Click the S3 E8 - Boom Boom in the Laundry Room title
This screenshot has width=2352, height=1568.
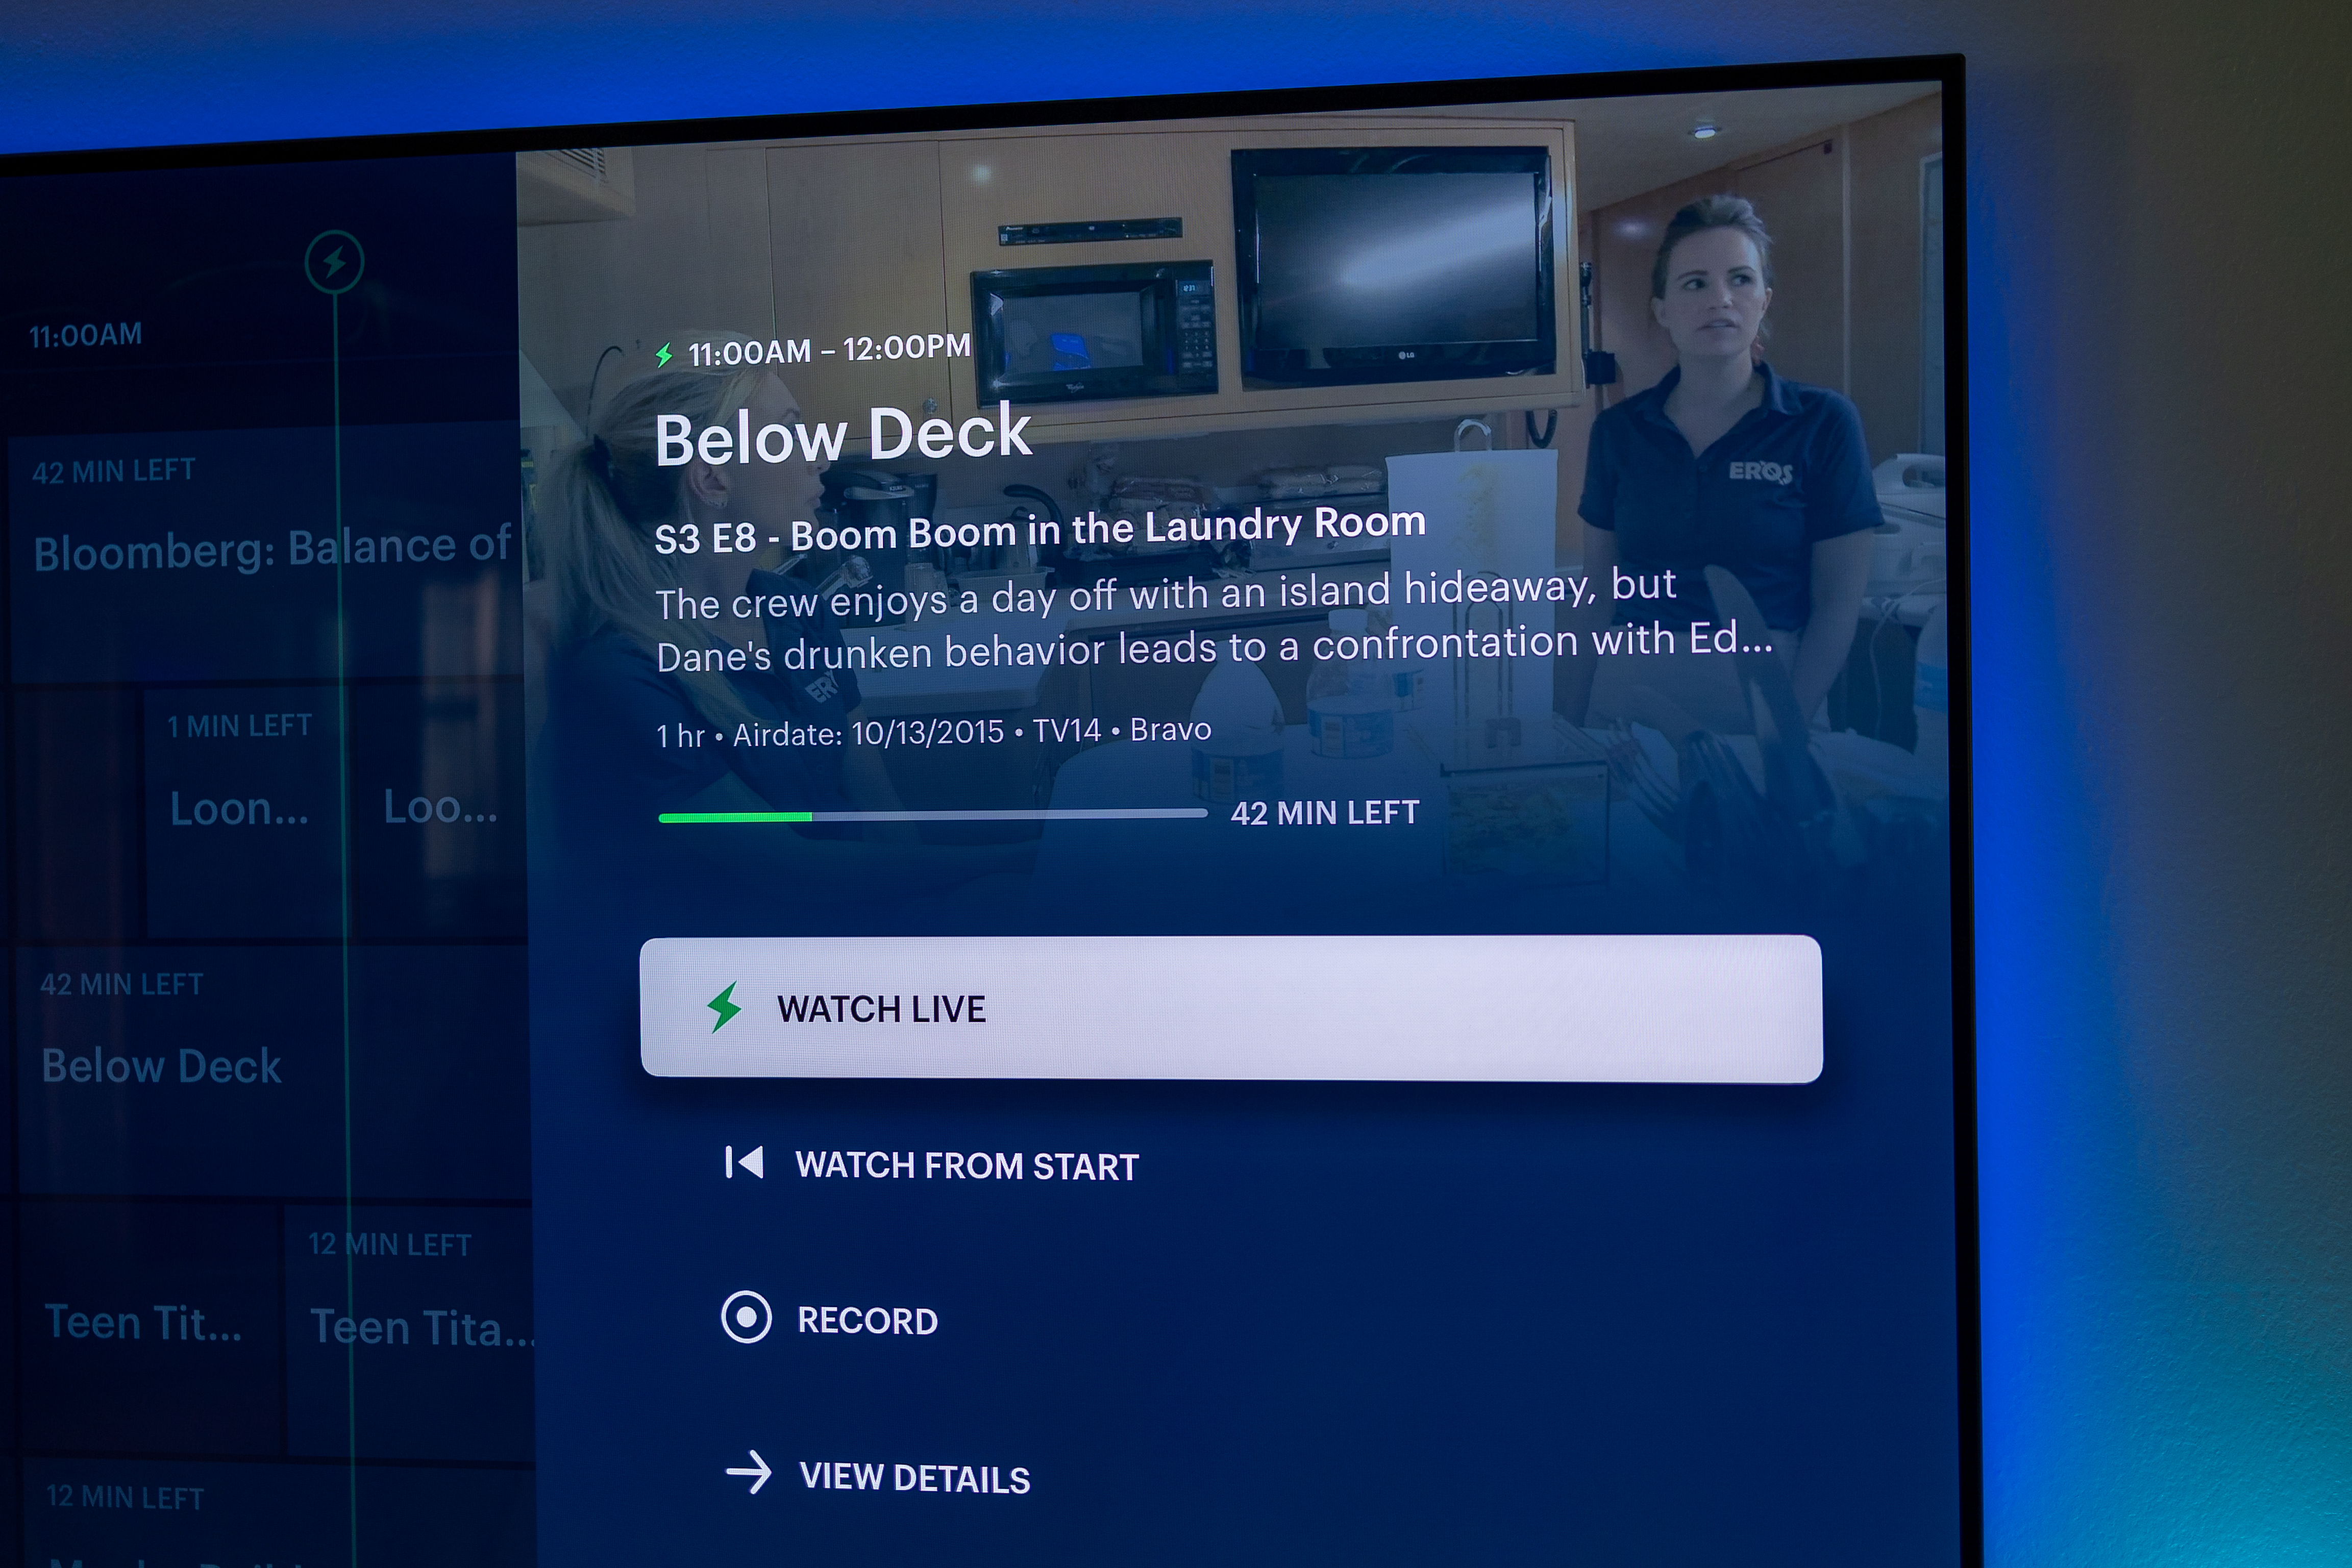coord(1040,529)
